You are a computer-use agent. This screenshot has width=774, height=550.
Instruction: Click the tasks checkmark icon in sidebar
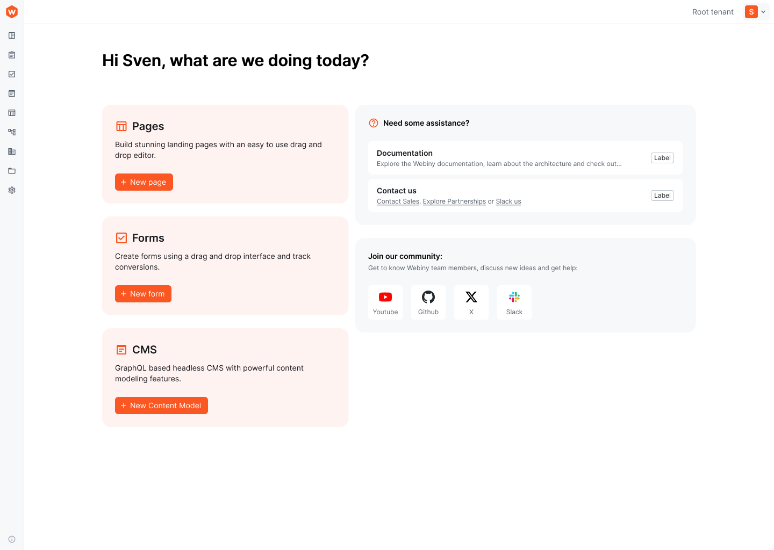(12, 74)
